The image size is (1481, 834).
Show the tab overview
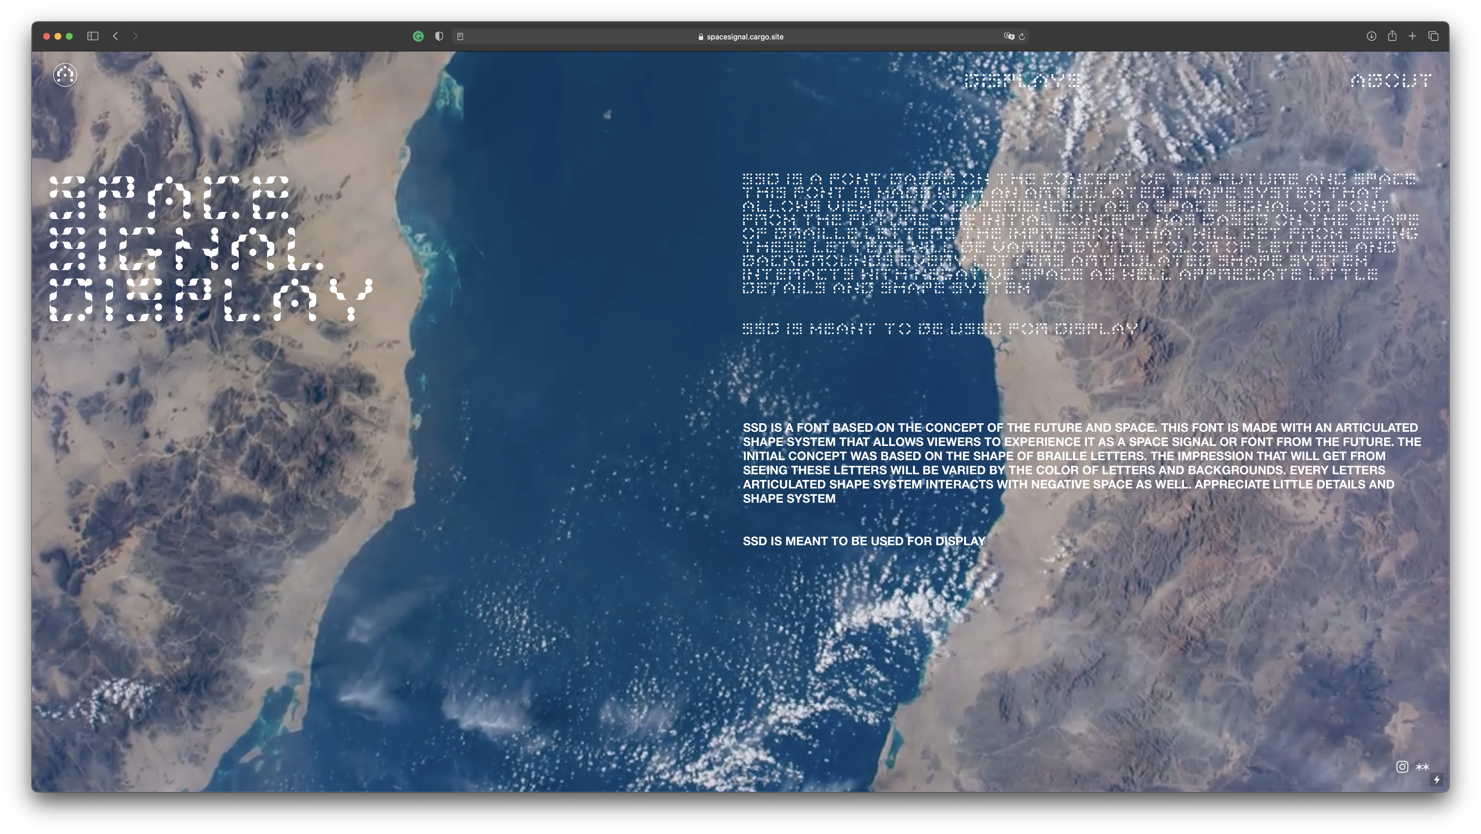(1433, 36)
